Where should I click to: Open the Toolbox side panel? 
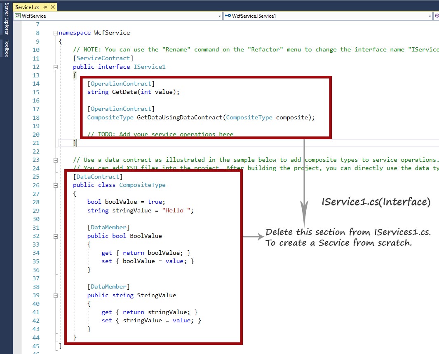[x=7, y=48]
